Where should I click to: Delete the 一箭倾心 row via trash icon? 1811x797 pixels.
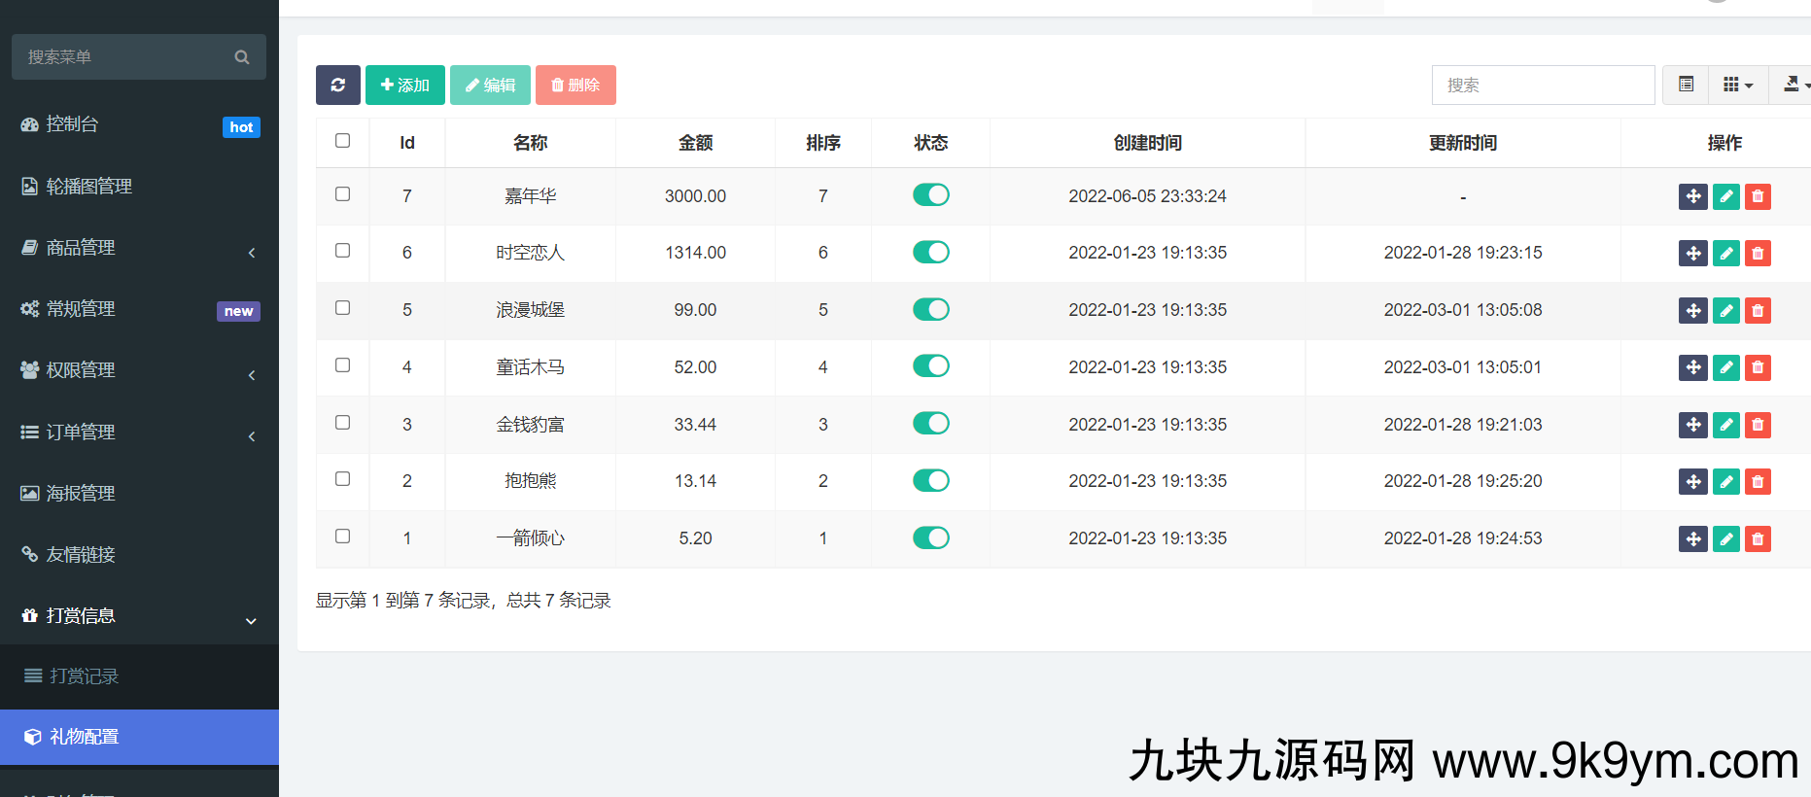pyautogui.click(x=1758, y=539)
